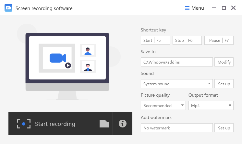The width and height of the screenshot is (242, 144).
Task: Open the Output format Mp4 dropdown
Action: [x=211, y=105]
